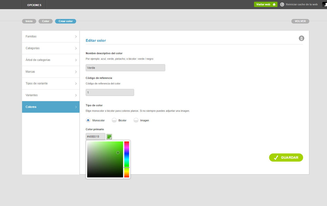This screenshot has width=327, height=206.
Task: Click the Código de referencia label
Action: [x=99, y=78]
